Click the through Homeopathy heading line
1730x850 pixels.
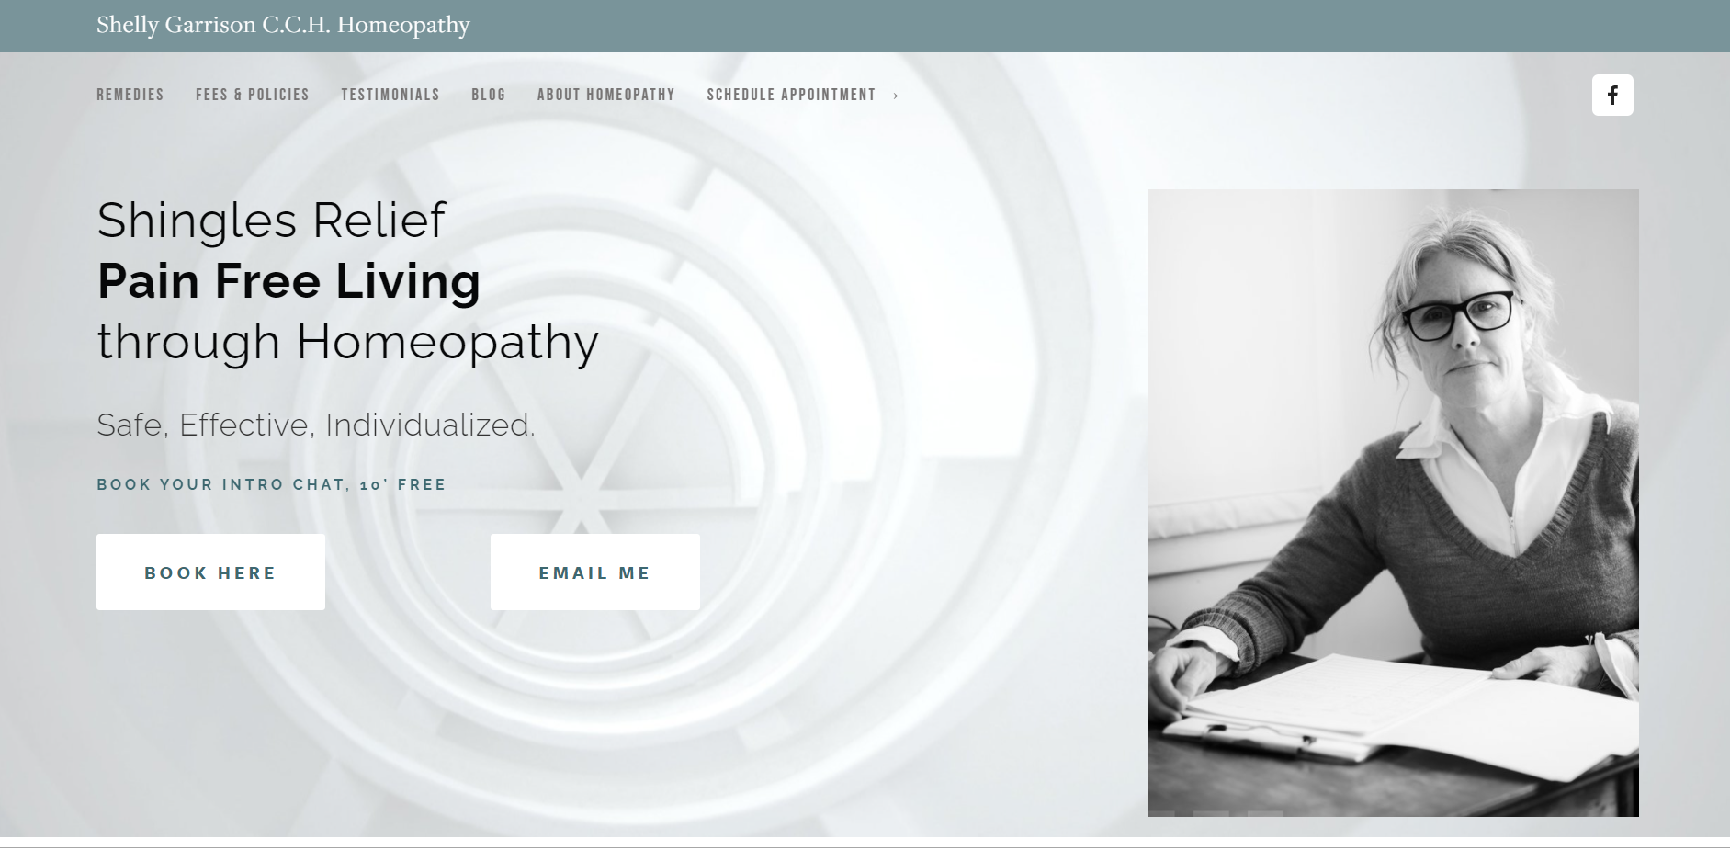tap(348, 342)
